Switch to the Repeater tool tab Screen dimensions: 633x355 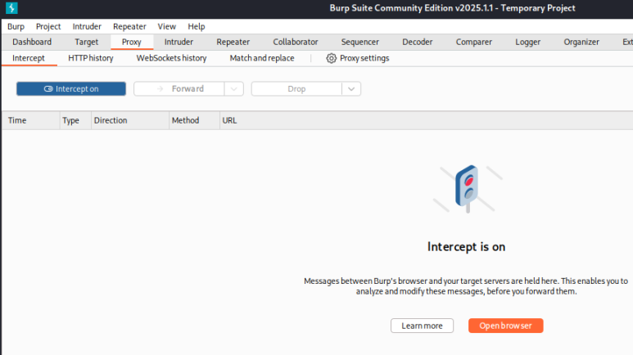pyautogui.click(x=233, y=42)
